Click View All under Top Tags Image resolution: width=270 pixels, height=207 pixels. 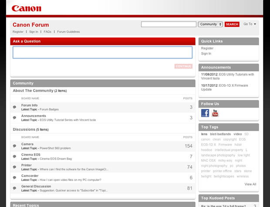point(250,184)
